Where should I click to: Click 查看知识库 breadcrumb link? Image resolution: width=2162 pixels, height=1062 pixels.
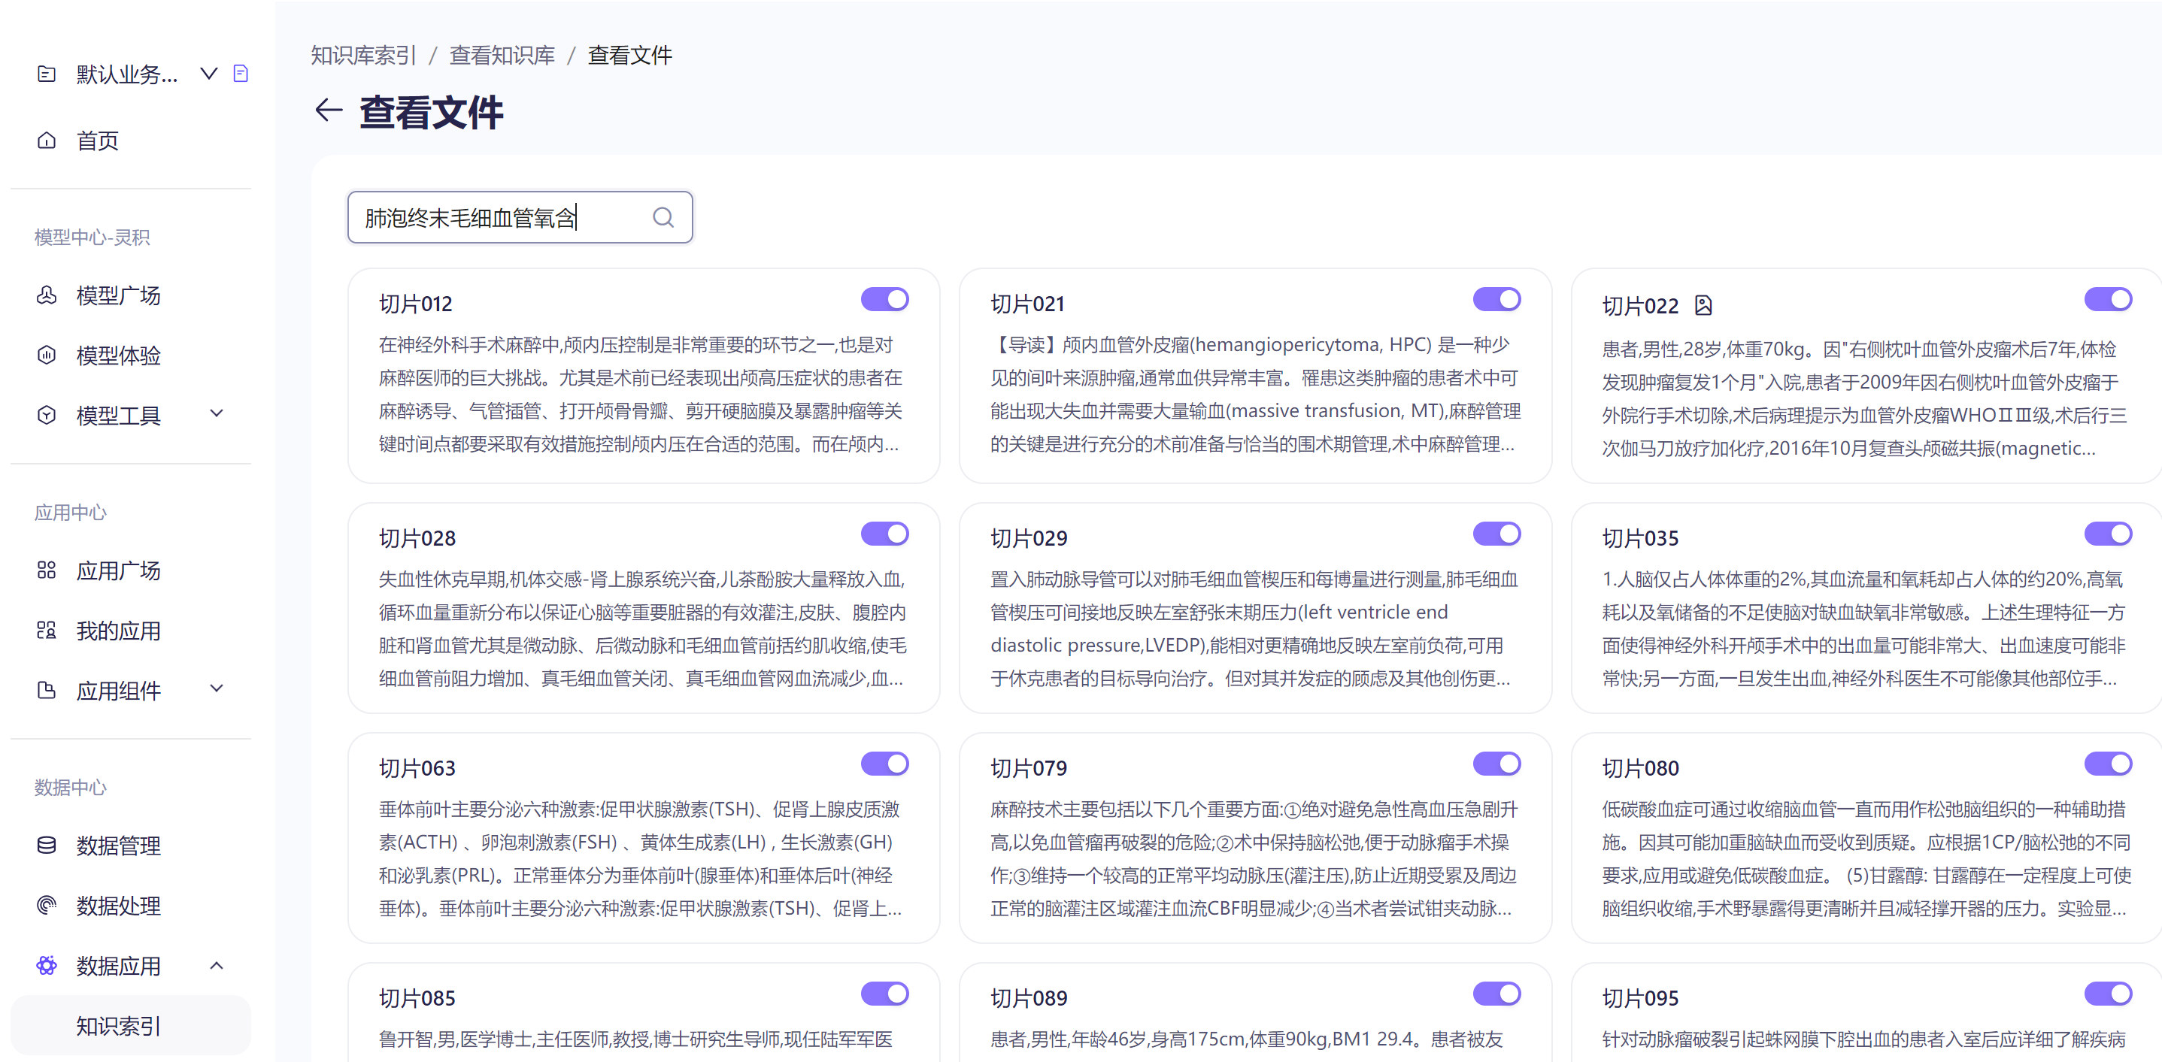[503, 56]
